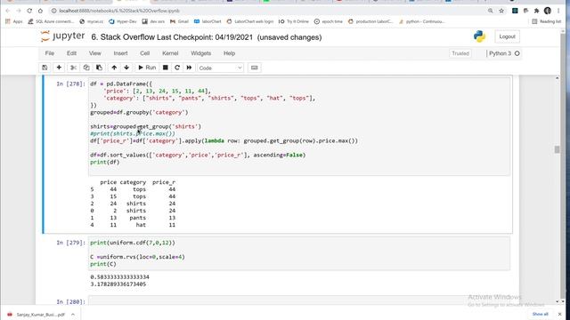Expand the download item options chevron

click(73, 315)
